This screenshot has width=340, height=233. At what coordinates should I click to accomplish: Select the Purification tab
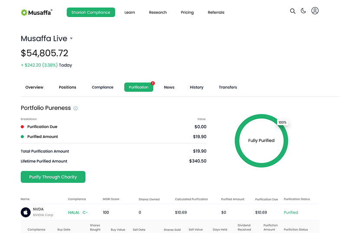click(x=139, y=87)
